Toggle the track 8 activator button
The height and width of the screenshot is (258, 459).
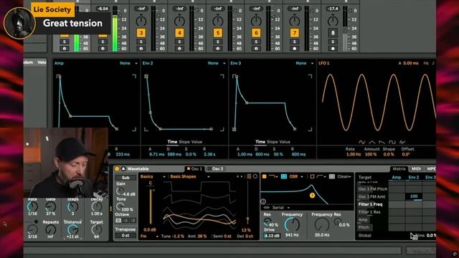[x=333, y=33]
